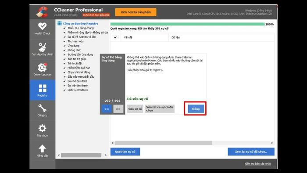
Task: Toggle Sự cố về ActiveX checkbox
Action: tap(64, 37)
